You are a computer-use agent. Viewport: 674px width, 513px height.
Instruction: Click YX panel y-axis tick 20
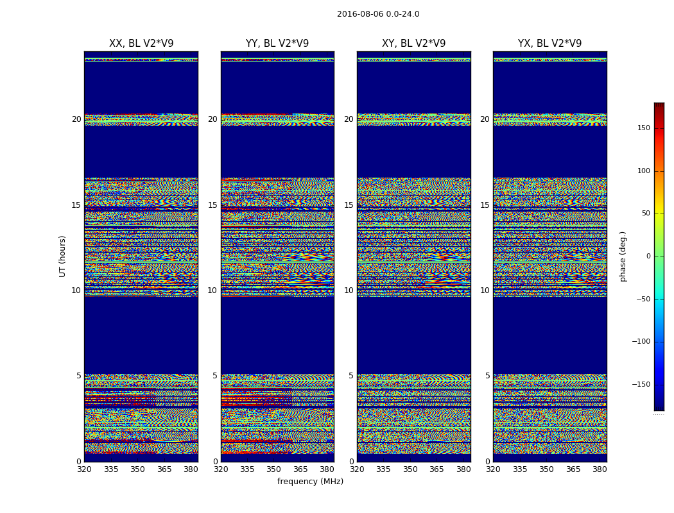[x=485, y=119]
